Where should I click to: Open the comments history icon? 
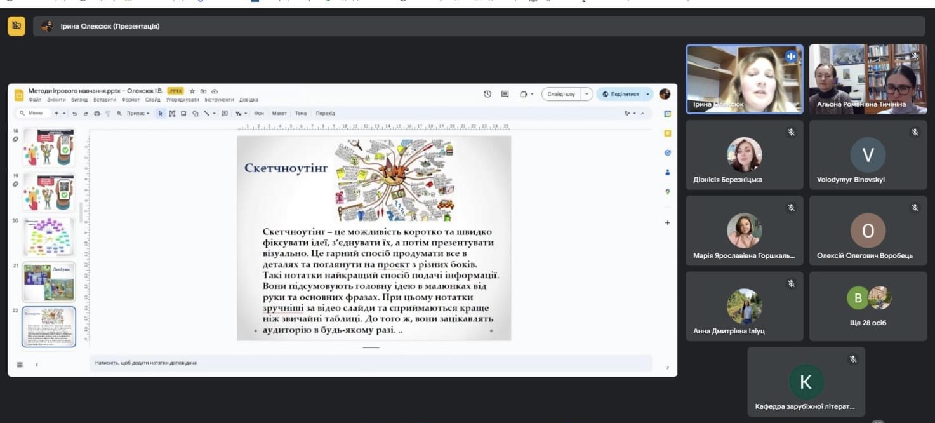pyautogui.click(x=505, y=94)
